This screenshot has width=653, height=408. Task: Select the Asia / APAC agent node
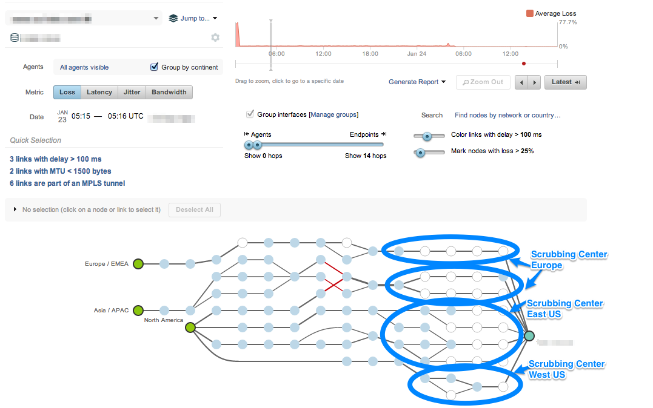(x=138, y=310)
